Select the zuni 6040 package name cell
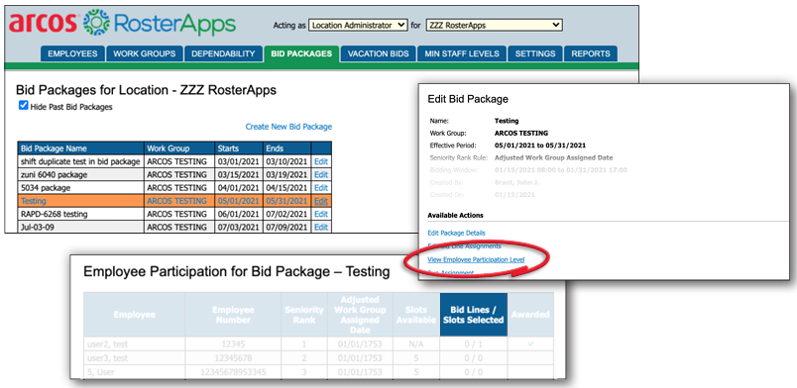The width and height of the screenshot is (797, 388). 81,175
